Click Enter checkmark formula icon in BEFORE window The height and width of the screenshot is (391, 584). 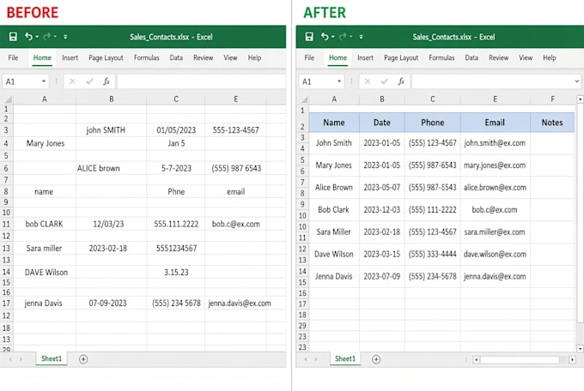tap(89, 81)
